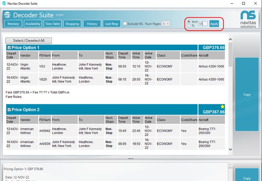Select the Amt radio button

(x=189, y=21)
